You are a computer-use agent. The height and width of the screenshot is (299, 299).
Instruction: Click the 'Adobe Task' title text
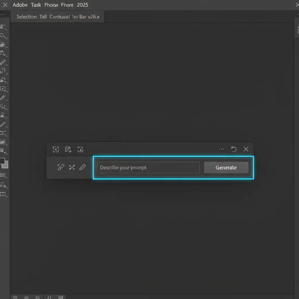coord(27,5)
